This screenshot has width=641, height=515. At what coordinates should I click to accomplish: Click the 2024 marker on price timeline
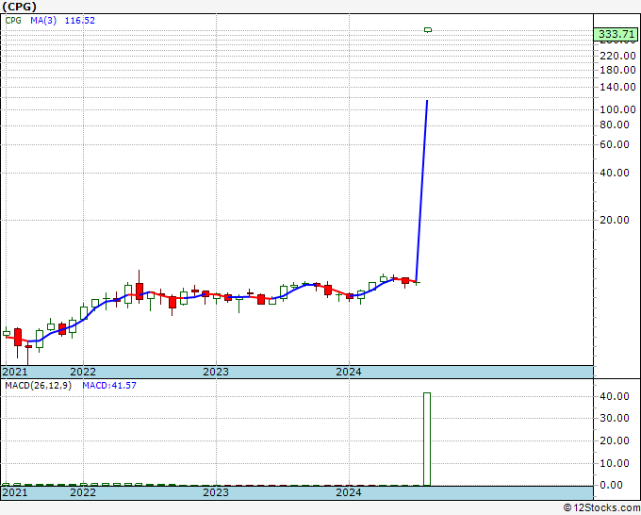click(348, 372)
